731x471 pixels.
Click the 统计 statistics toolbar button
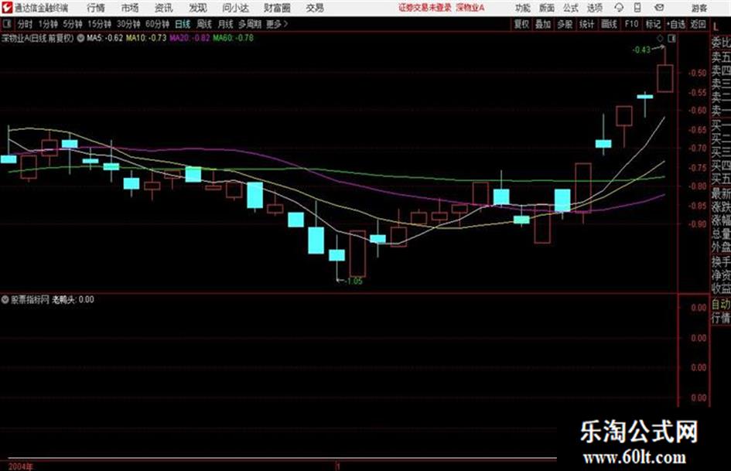(586, 24)
